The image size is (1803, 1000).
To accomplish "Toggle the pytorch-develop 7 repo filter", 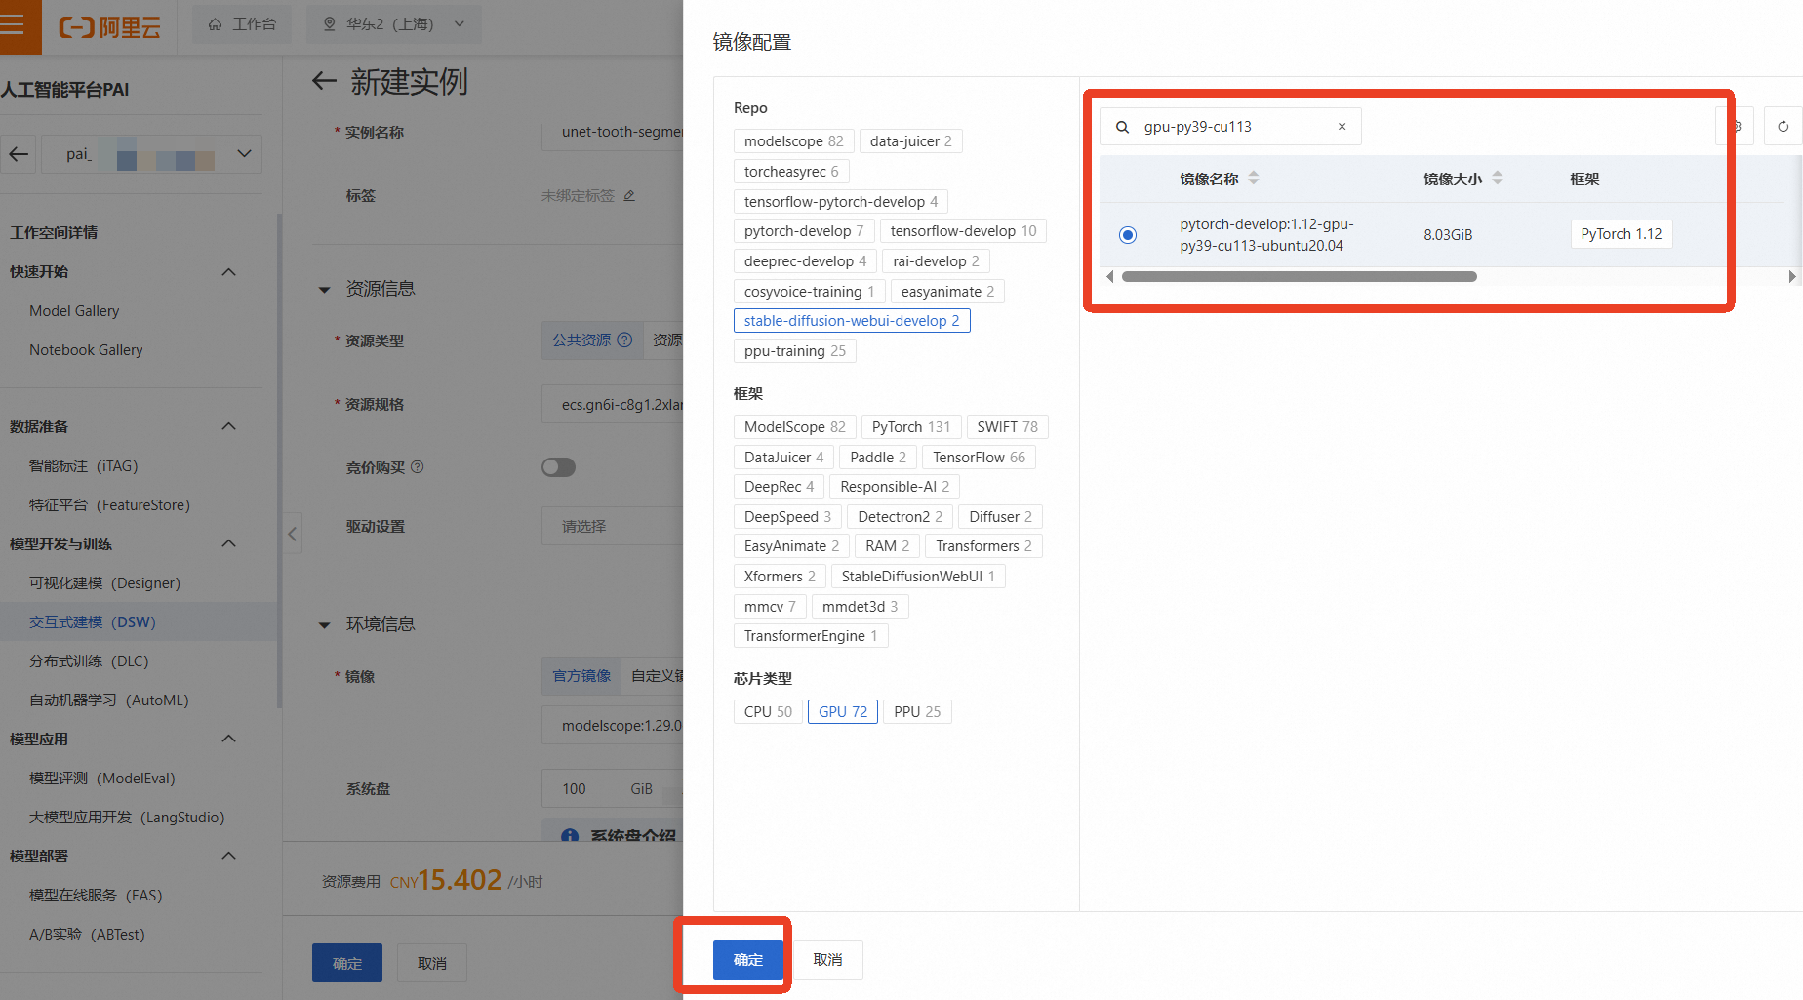I will point(804,231).
